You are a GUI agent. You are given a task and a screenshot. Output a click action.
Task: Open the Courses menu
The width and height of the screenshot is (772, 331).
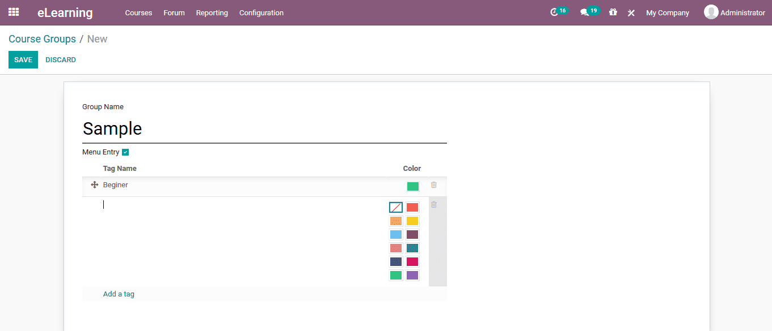tap(138, 12)
